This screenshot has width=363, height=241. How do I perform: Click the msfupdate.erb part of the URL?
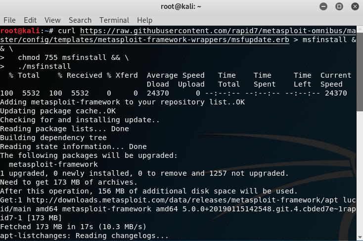coord(260,40)
